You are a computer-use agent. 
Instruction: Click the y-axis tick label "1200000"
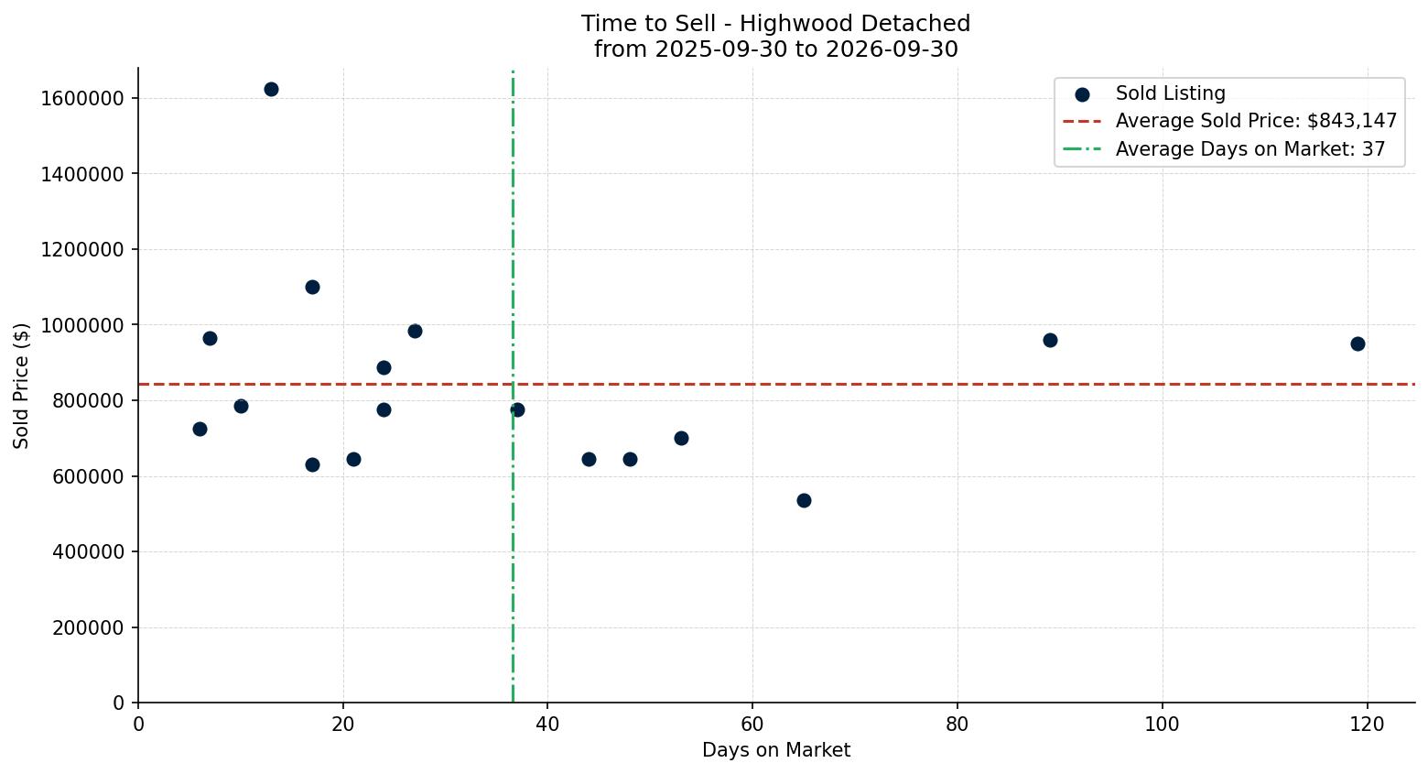pyautogui.click(x=82, y=249)
